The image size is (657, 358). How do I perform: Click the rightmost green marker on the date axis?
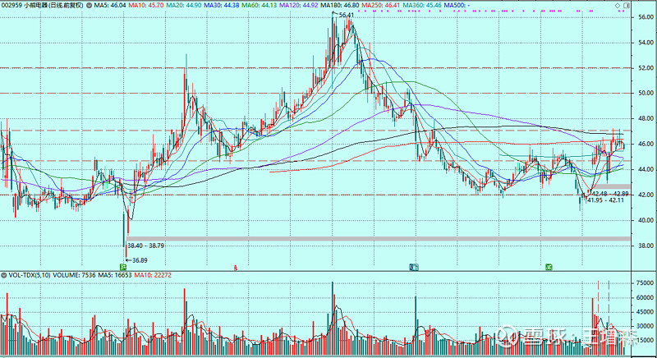point(549,267)
